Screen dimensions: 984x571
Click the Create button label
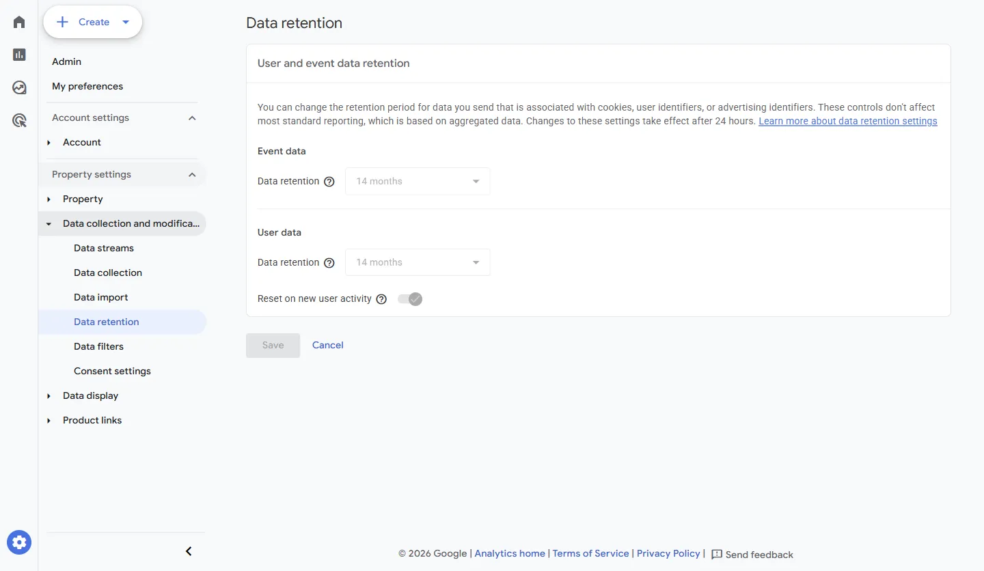[x=94, y=22]
